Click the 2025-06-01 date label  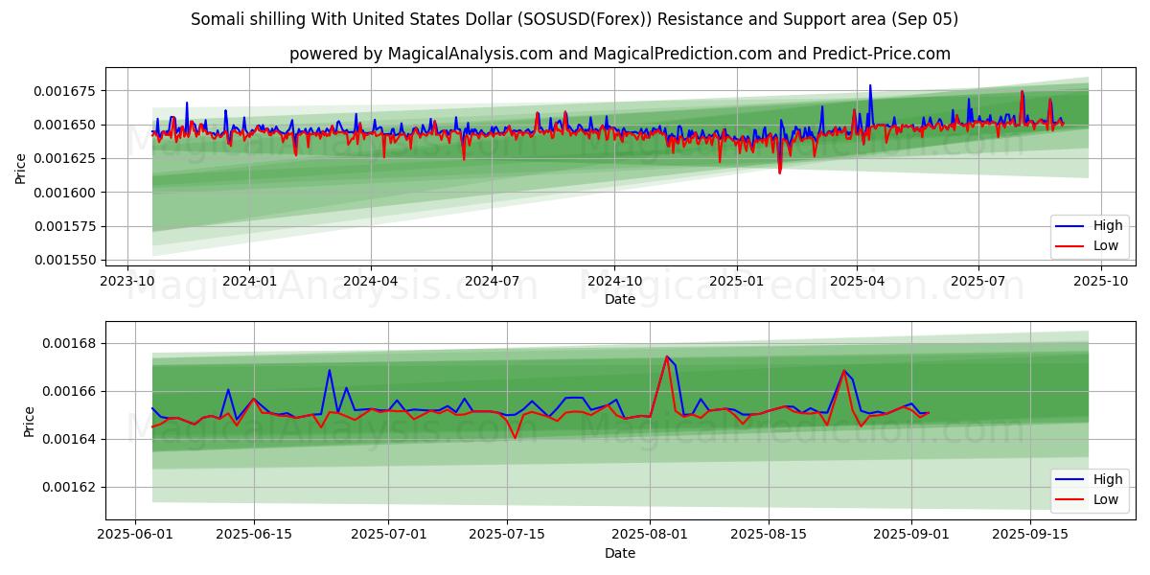135,536
